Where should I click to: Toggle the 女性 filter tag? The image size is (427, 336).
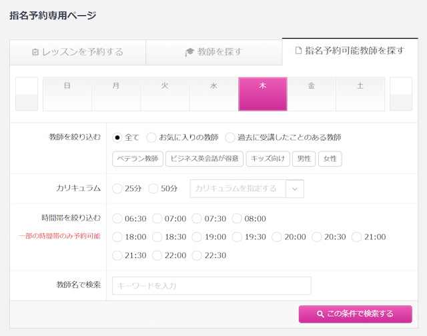pos(330,159)
